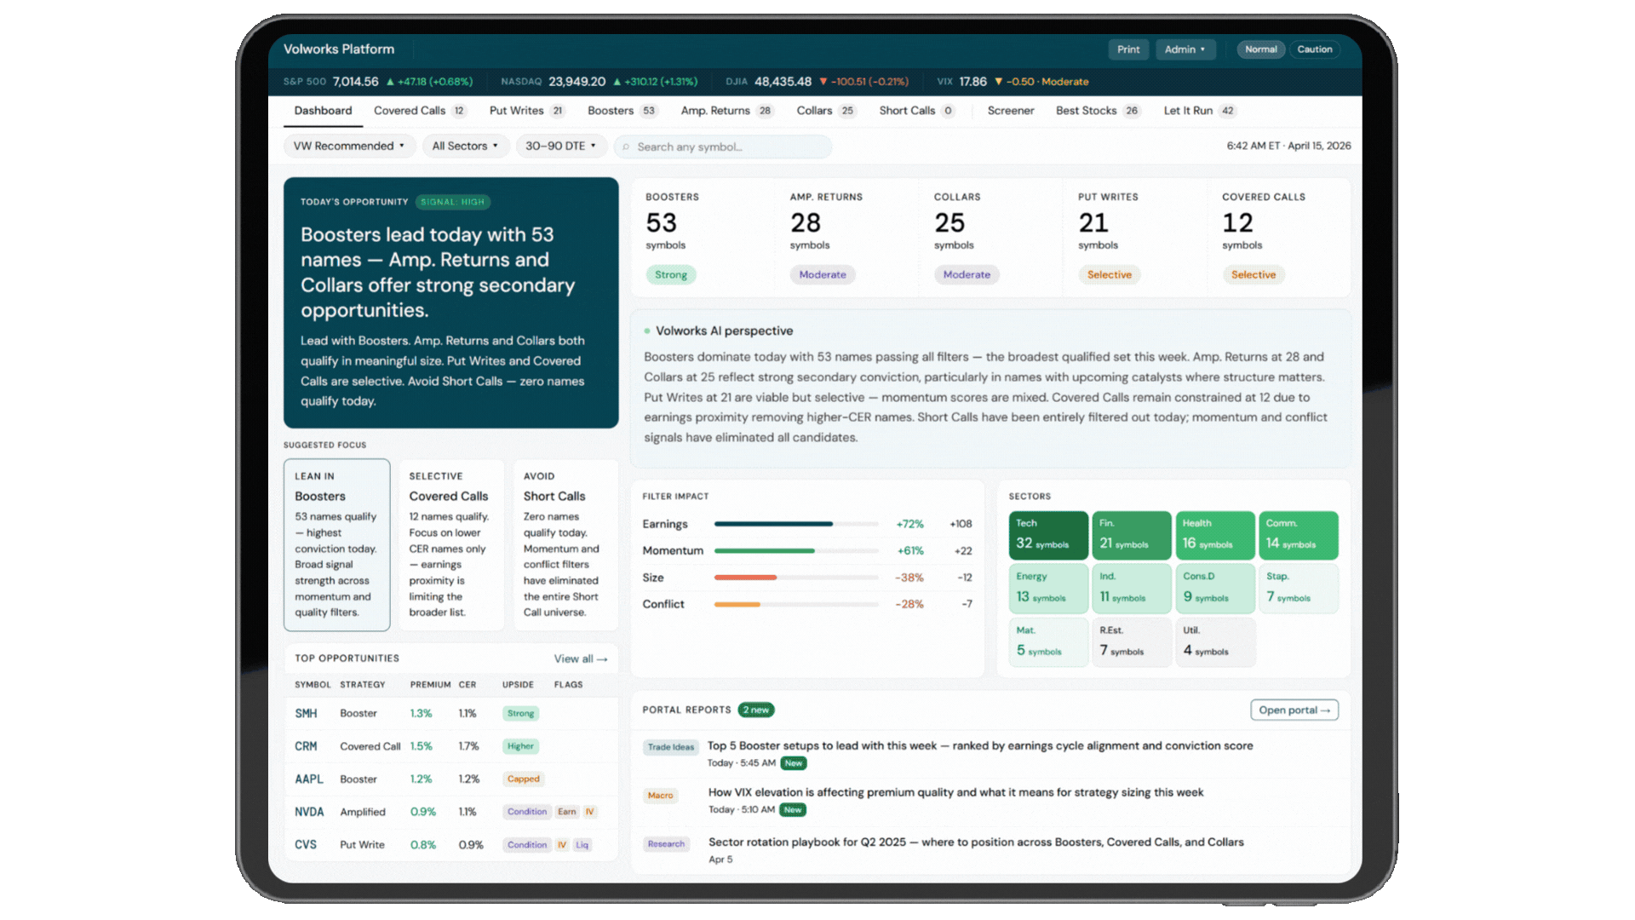Click the Liq flag on the CVS row
Image resolution: width=1635 pixels, height=920 pixels.
(x=582, y=845)
